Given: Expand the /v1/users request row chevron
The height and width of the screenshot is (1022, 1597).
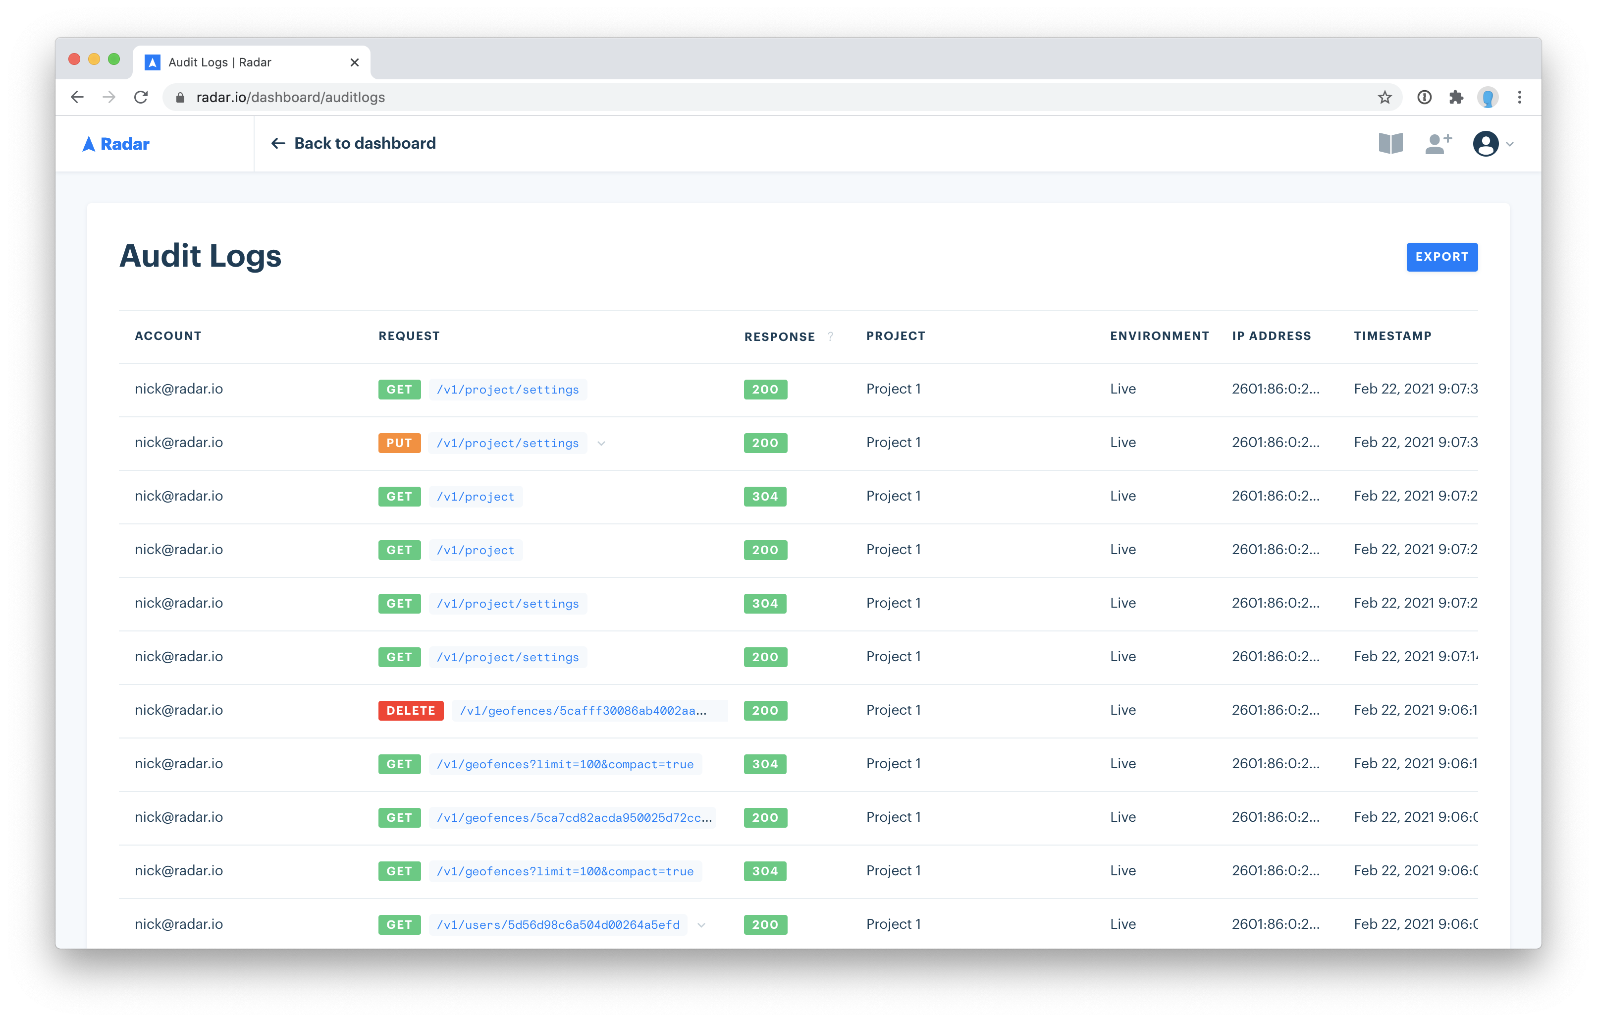Looking at the screenshot, I should (x=701, y=925).
